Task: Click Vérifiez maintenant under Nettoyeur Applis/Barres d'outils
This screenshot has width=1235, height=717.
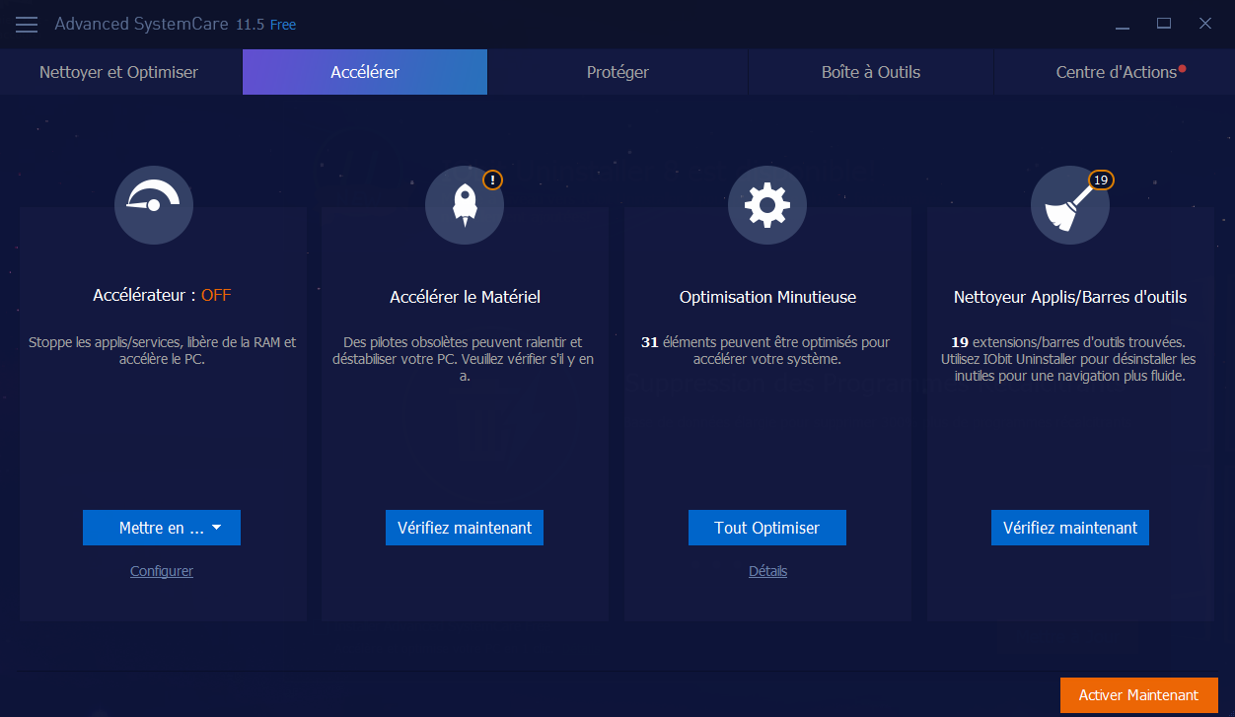Action: click(1070, 528)
